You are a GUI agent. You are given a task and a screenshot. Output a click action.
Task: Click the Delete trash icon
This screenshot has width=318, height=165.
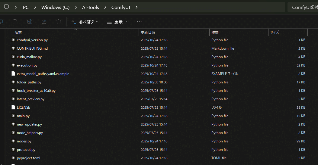[x=59, y=22]
